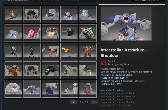Select the white bearded head item

(x=13, y=89)
